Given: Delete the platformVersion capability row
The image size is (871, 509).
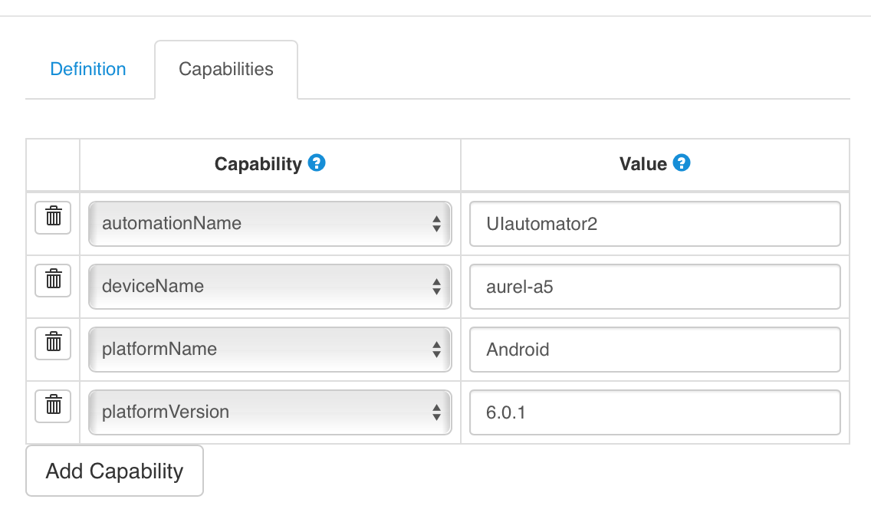Looking at the screenshot, I should [x=52, y=406].
